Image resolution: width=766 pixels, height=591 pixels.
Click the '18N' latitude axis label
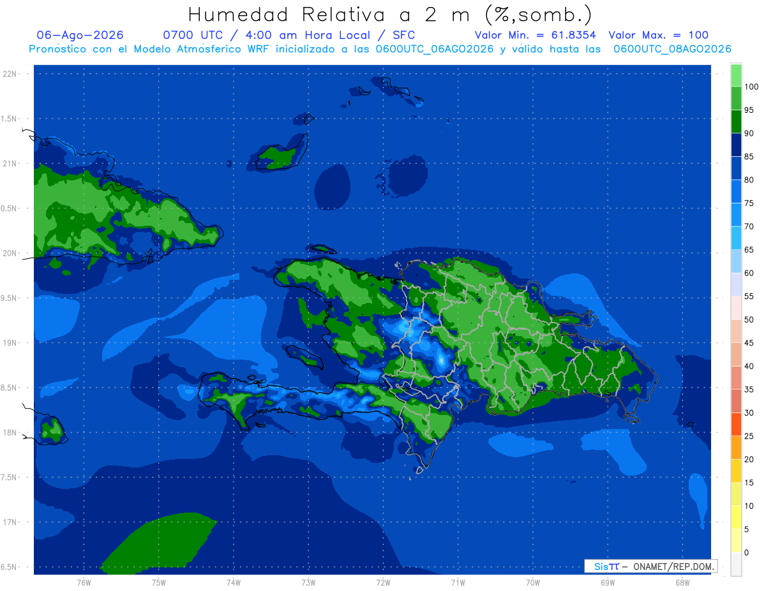pyautogui.click(x=11, y=432)
